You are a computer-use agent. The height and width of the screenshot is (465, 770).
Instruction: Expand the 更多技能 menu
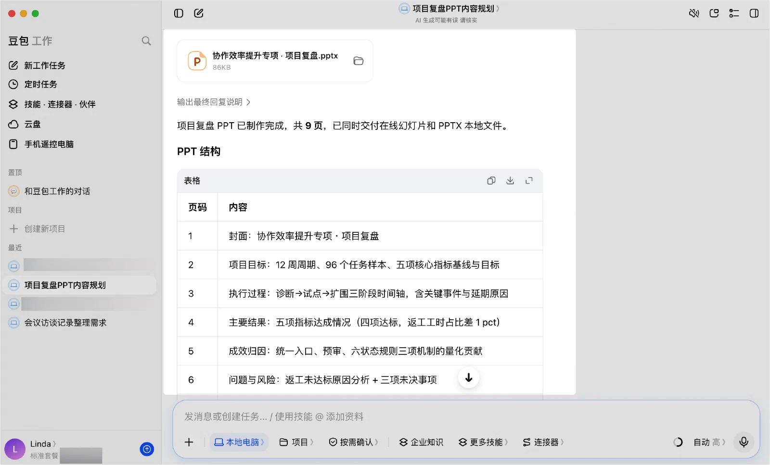483,442
